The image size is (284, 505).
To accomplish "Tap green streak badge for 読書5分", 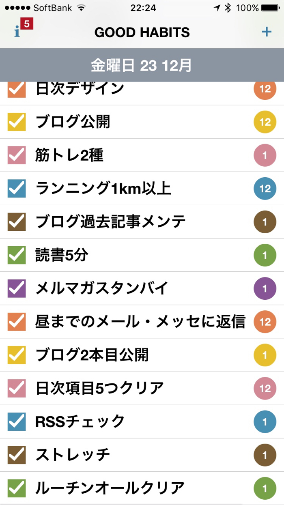I will pyautogui.click(x=265, y=256).
